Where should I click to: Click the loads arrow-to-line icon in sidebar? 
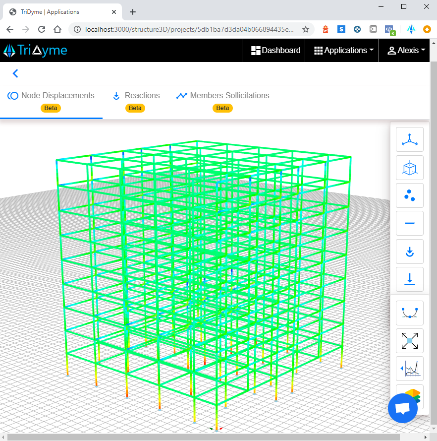coord(409,279)
